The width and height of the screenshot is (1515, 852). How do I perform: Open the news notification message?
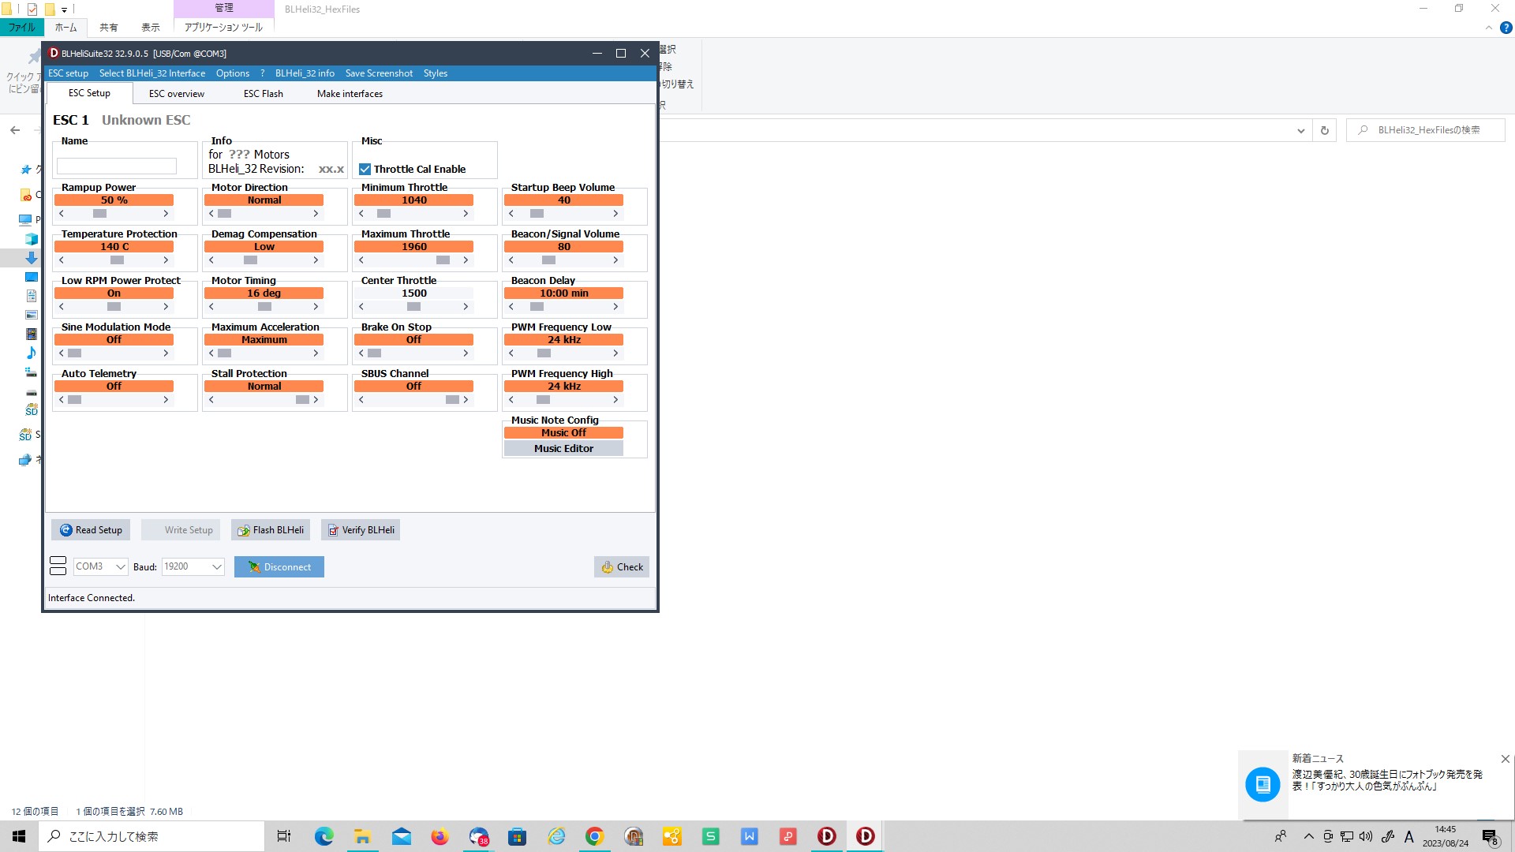[1386, 780]
